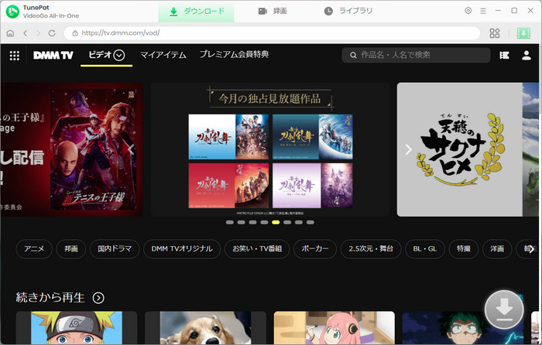Jump to last carousel page dot
The width and height of the screenshot is (542, 345).
coord(310,223)
